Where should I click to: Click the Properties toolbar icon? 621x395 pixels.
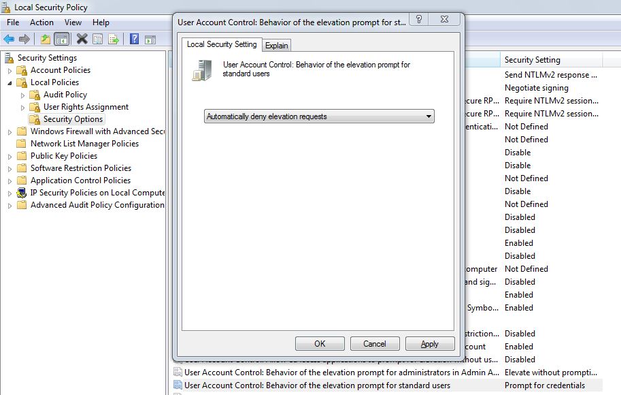coord(98,39)
